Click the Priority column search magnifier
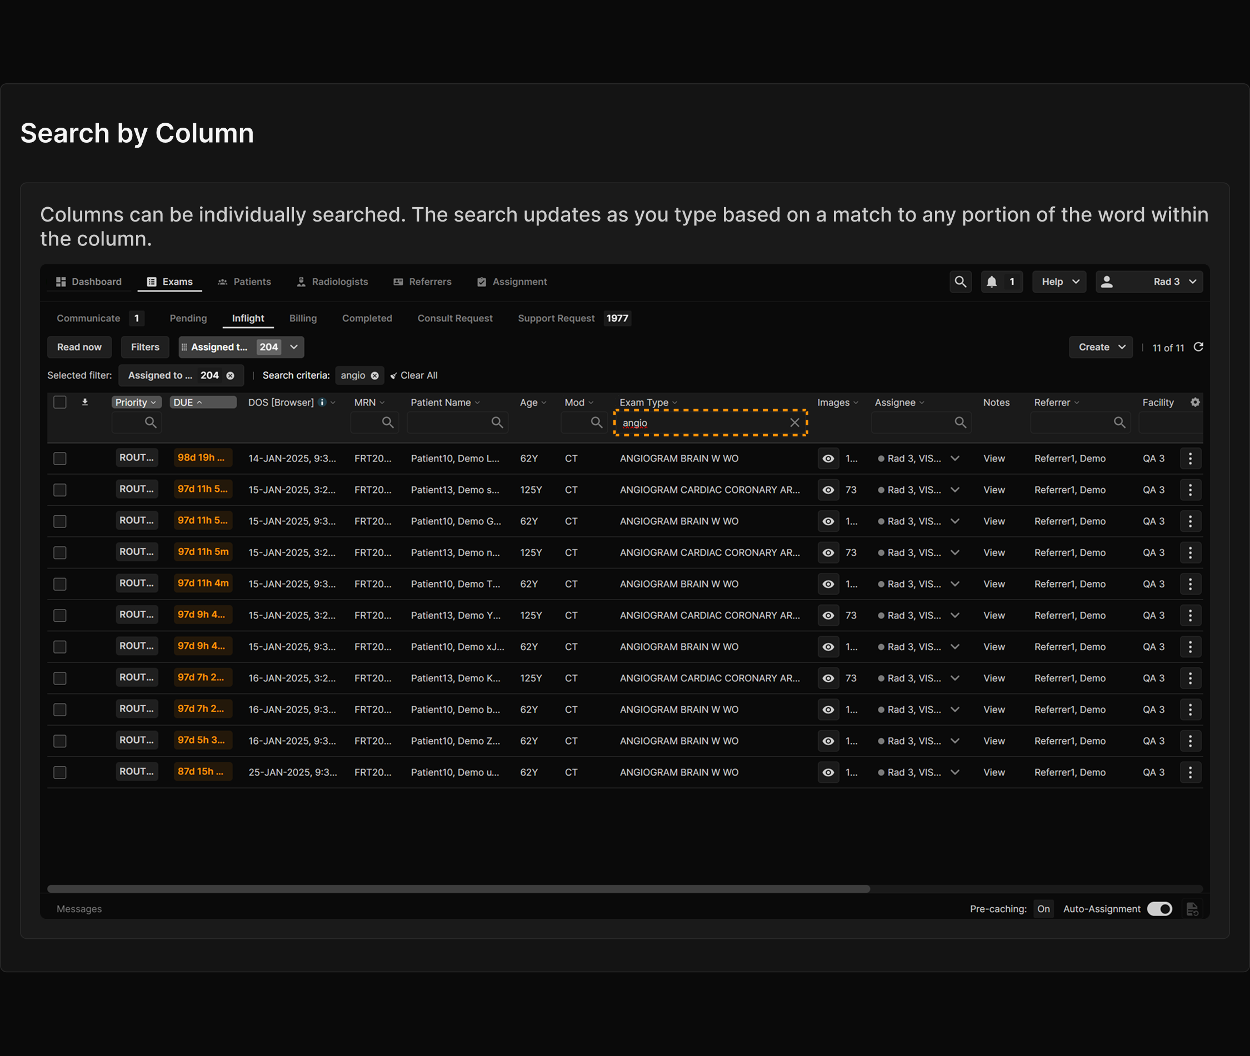1250x1056 pixels. coord(151,423)
